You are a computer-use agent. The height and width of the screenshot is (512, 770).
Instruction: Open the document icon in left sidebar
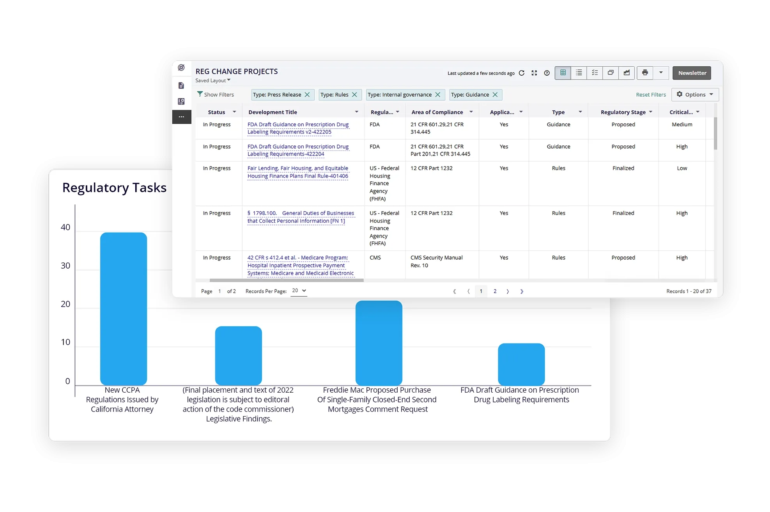tap(181, 85)
